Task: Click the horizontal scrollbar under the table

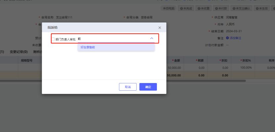Action: pos(123,81)
